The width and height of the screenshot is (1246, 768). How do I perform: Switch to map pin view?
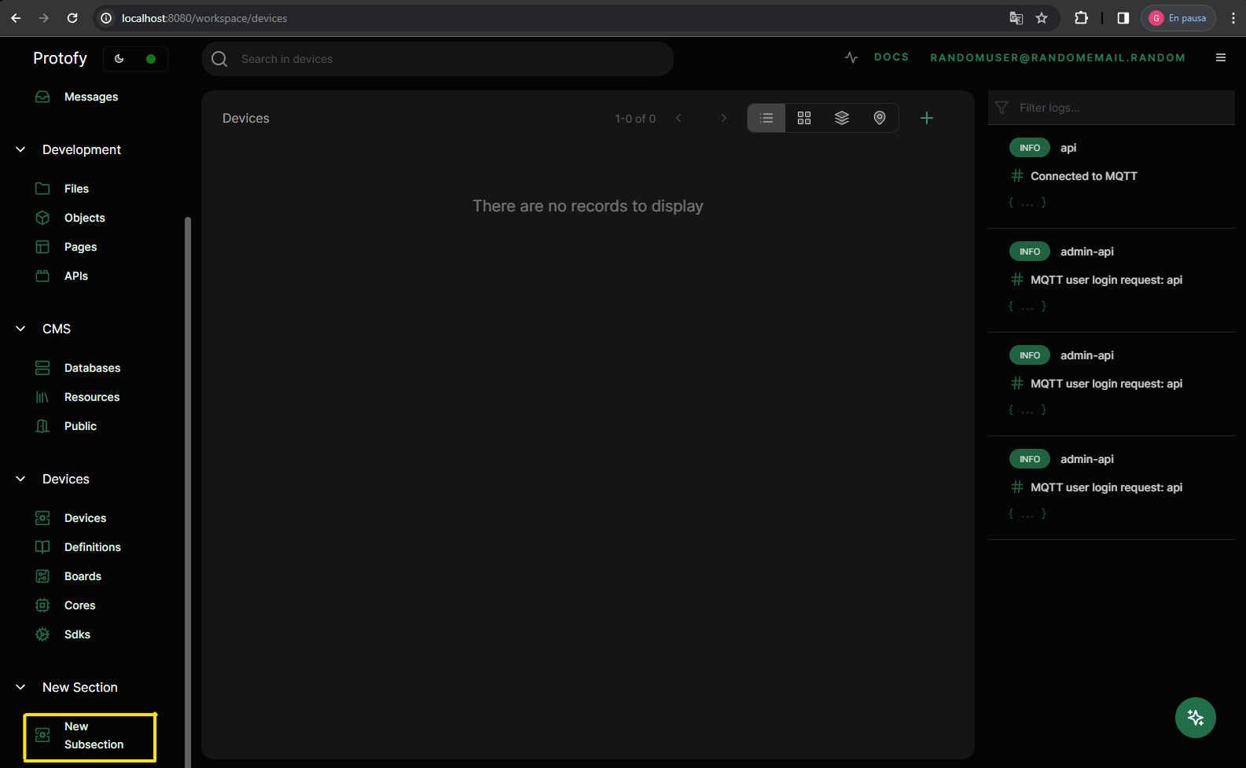pyautogui.click(x=880, y=118)
